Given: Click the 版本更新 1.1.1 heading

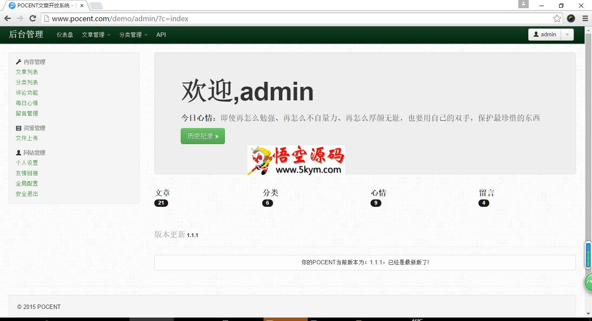Looking at the screenshot, I should [176, 234].
